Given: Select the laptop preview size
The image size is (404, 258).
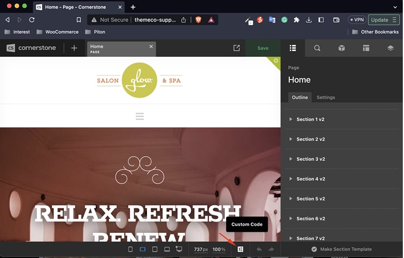Looking at the screenshot, I should click(x=167, y=249).
